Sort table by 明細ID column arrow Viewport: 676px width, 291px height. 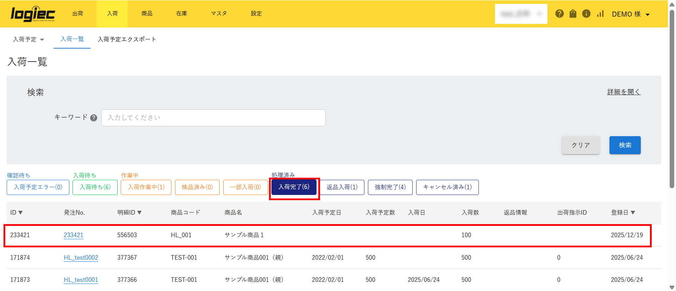tap(139, 213)
